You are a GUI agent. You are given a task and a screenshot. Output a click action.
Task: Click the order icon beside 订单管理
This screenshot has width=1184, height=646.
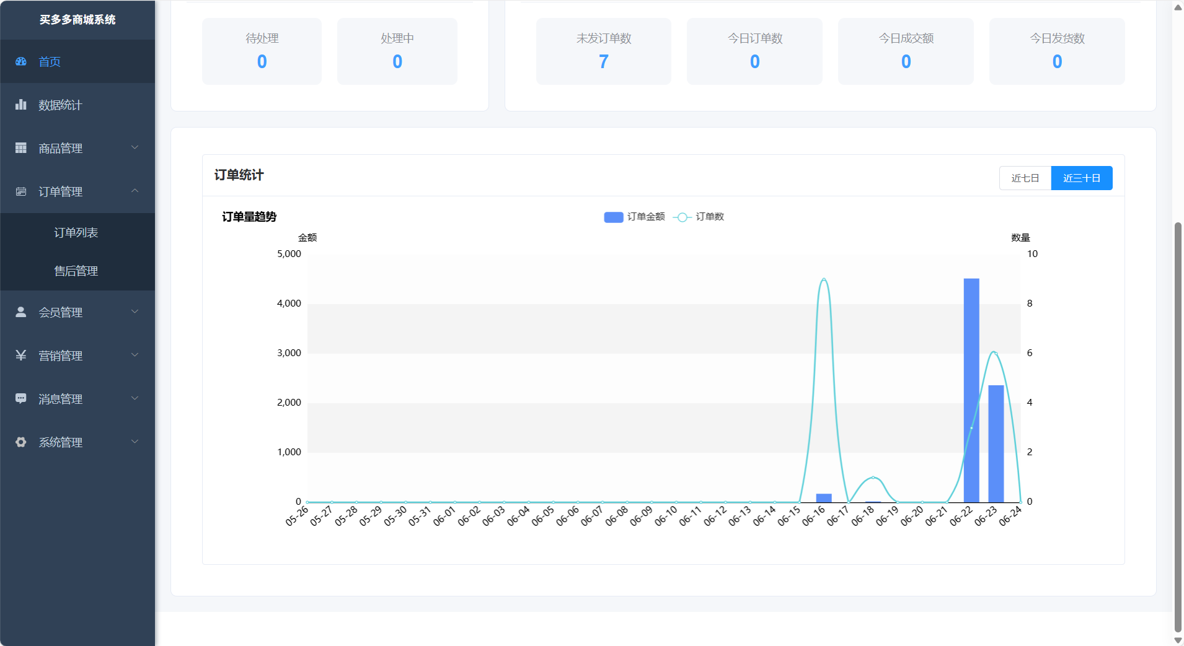21,191
